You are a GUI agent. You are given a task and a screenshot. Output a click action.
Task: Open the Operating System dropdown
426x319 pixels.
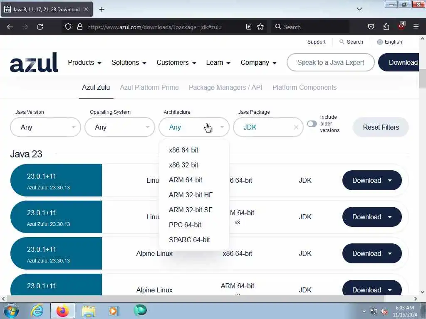[120, 127]
